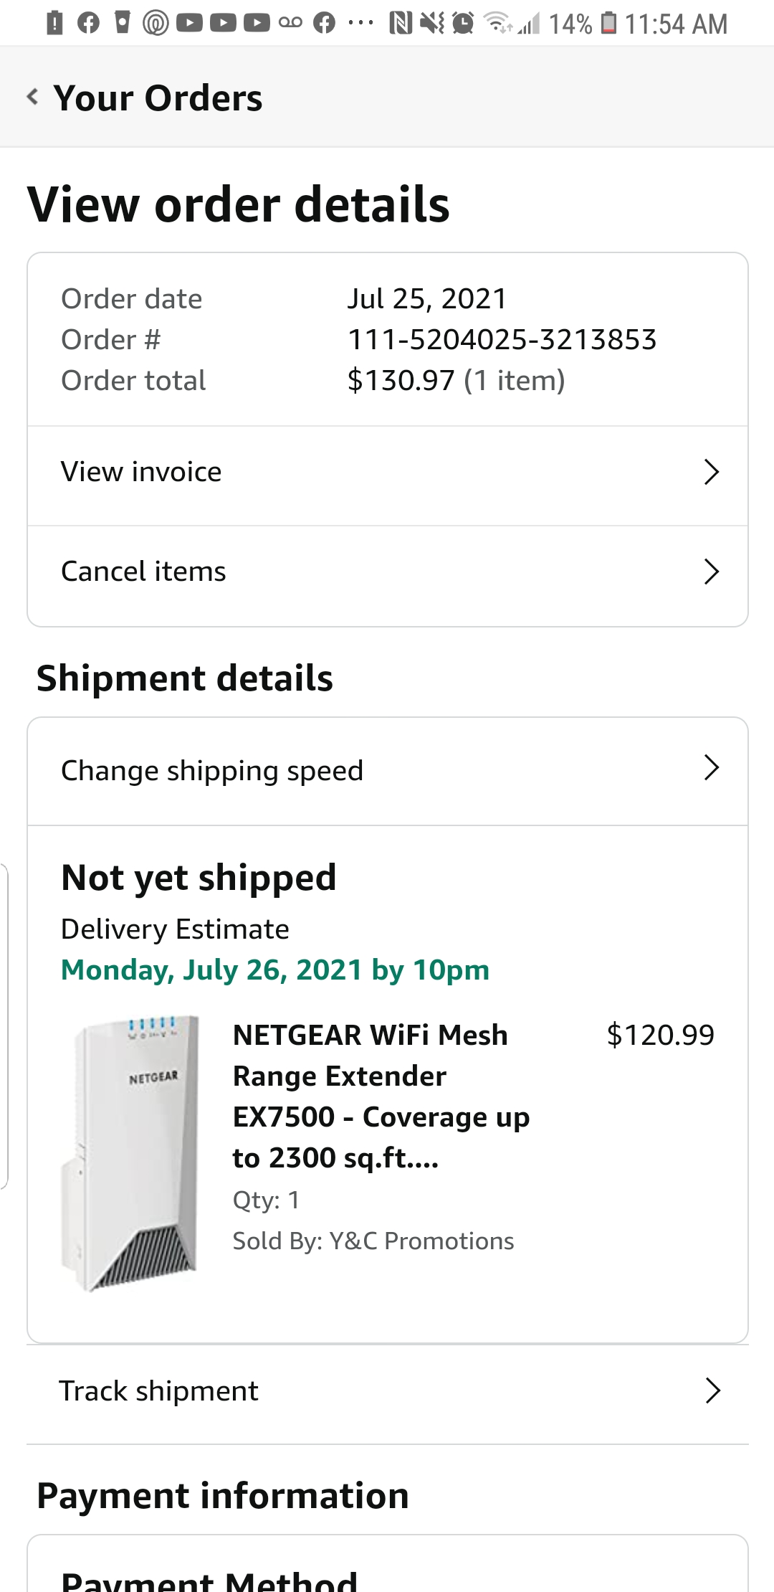Tap the NFC icon in status bar
The width and height of the screenshot is (774, 1592).
coord(401,24)
